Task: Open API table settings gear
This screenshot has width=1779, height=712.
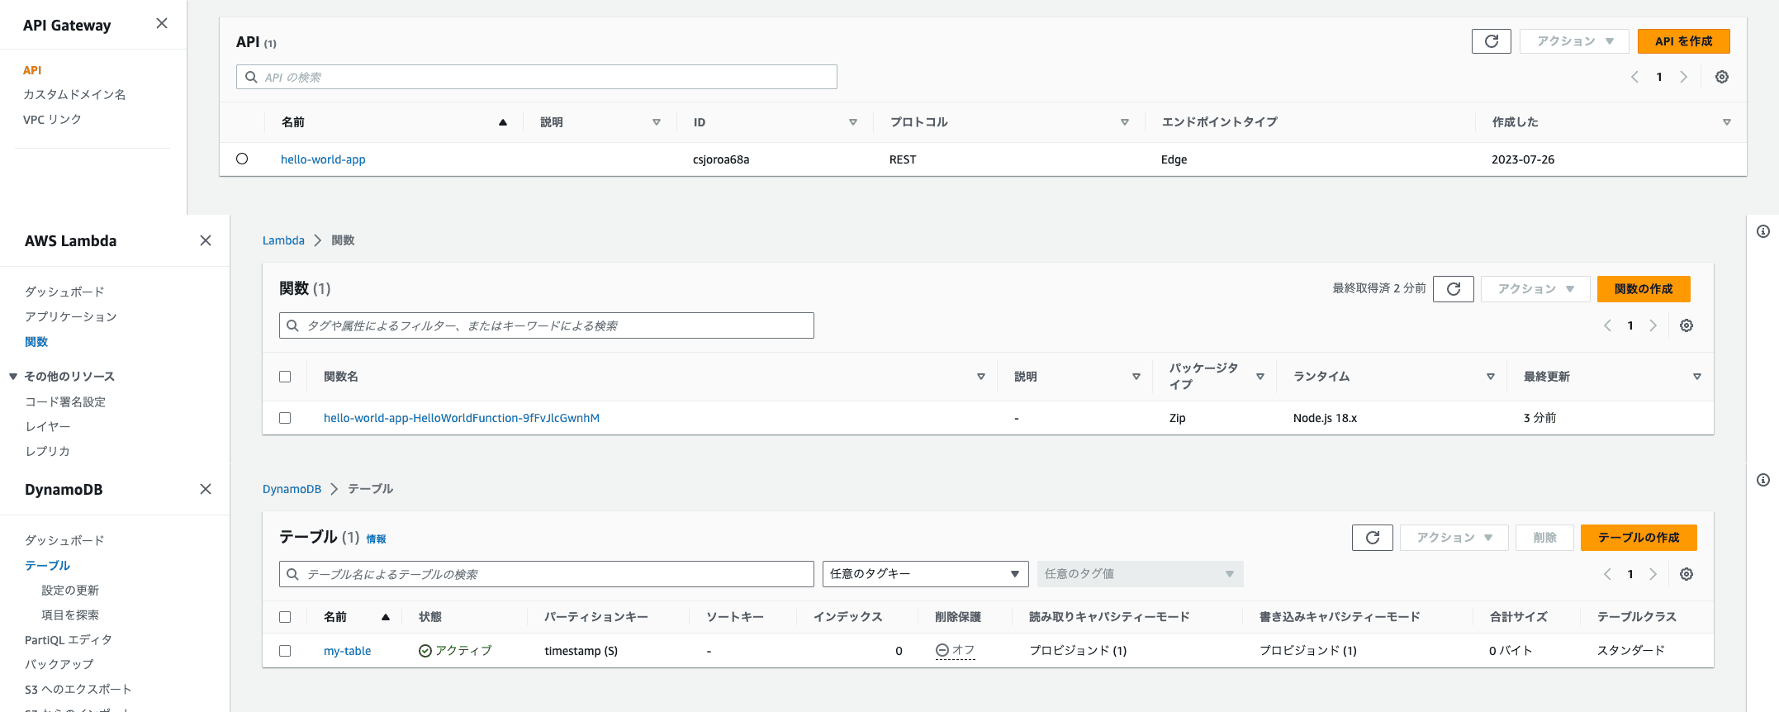Action: [x=1722, y=77]
